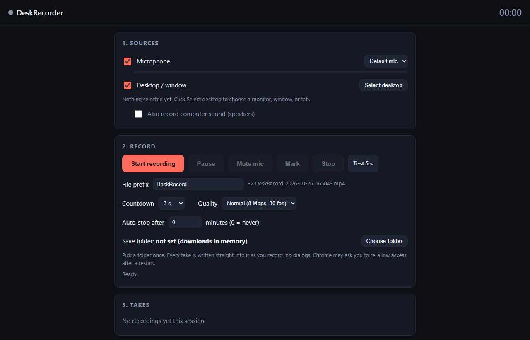
Task: Click the Pause button
Action: pos(206,163)
